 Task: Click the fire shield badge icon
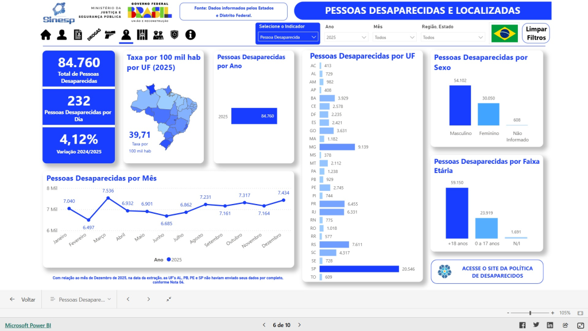click(174, 35)
